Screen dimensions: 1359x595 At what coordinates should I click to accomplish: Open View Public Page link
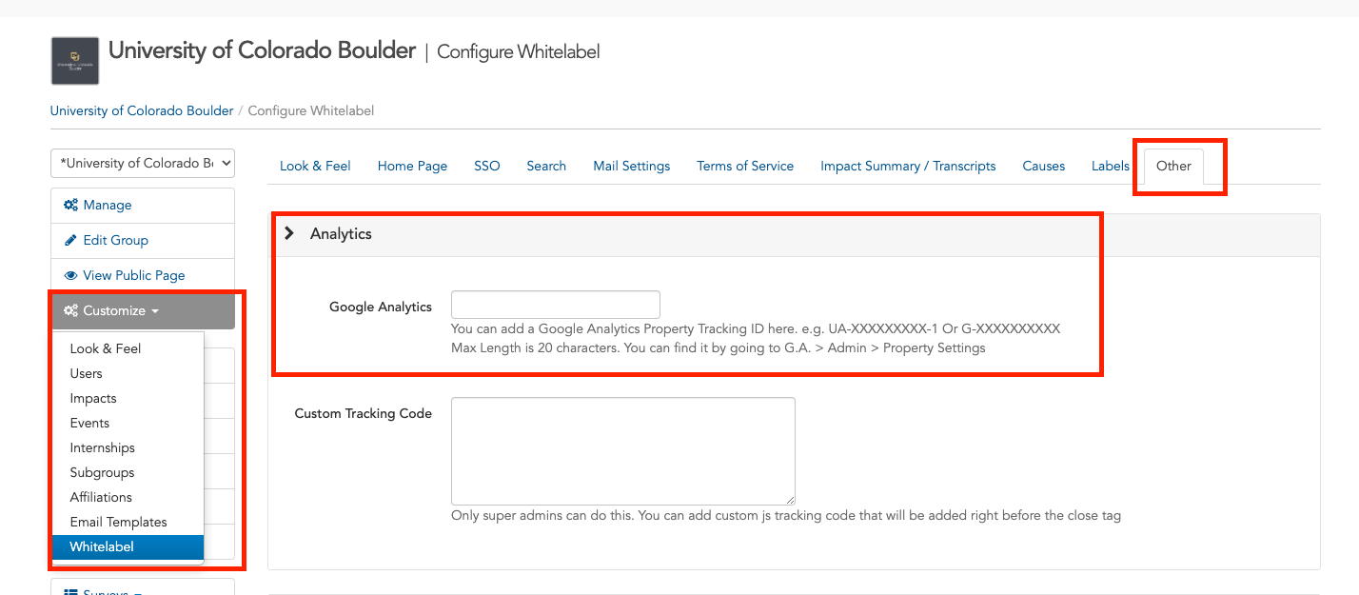coord(143,275)
